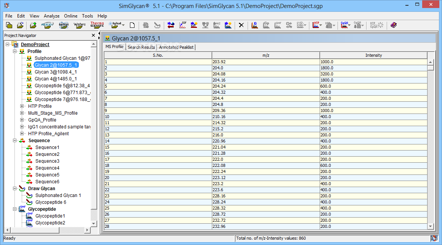Click the Gp glycopeptide search icon
The image size is (442, 245).
[266, 26]
